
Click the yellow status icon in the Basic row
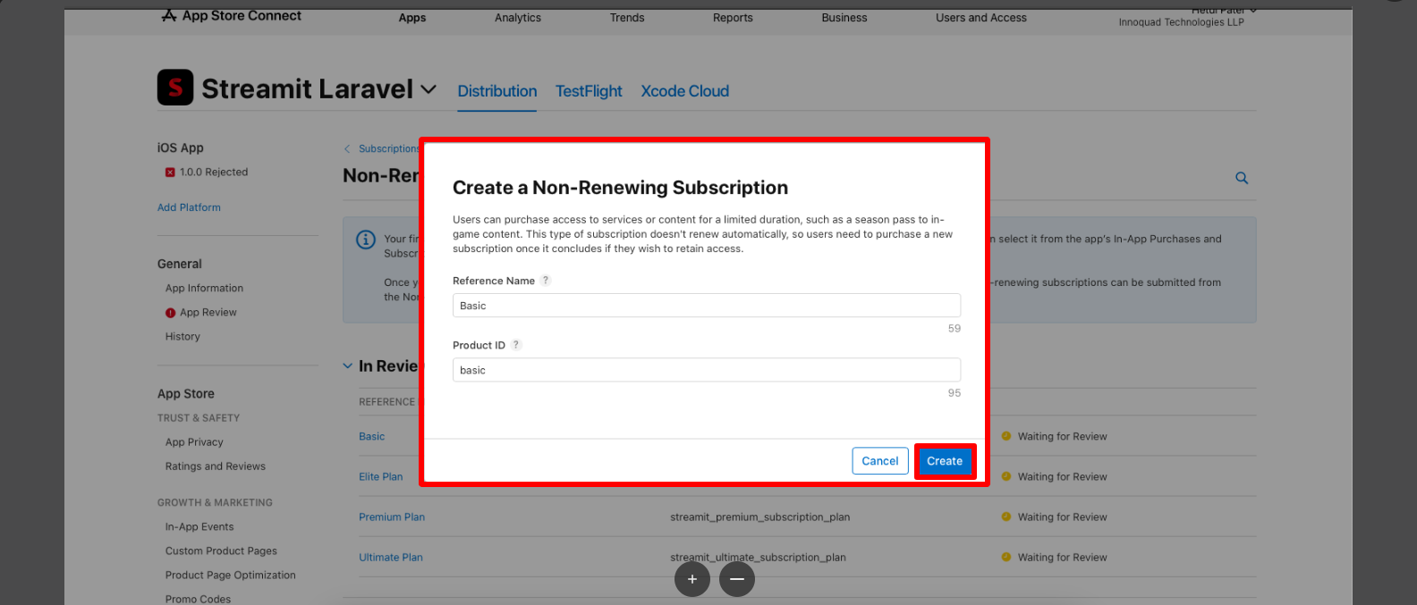point(1006,436)
